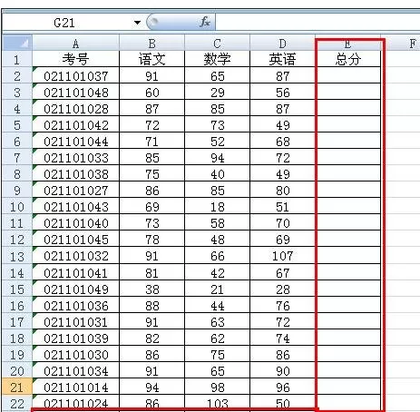Click cell with exam number 021101039
This screenshot has width=420, height=412.
(x=76, y=338)
